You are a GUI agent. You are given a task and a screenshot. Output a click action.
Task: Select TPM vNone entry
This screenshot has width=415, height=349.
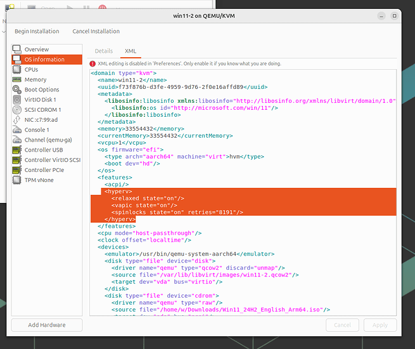[47, 180]
